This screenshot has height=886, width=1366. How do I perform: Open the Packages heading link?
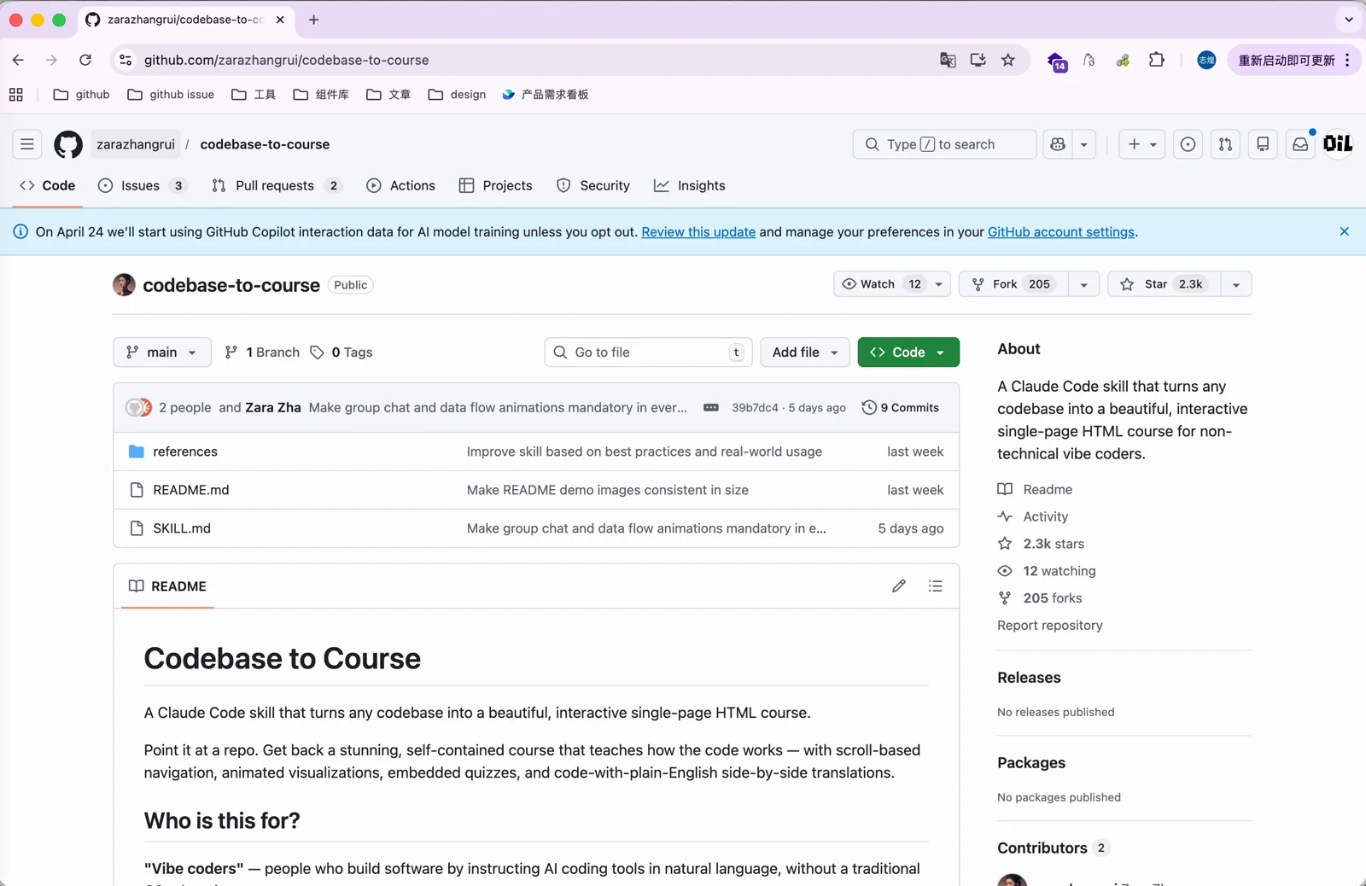click(x=1031, y=763)
